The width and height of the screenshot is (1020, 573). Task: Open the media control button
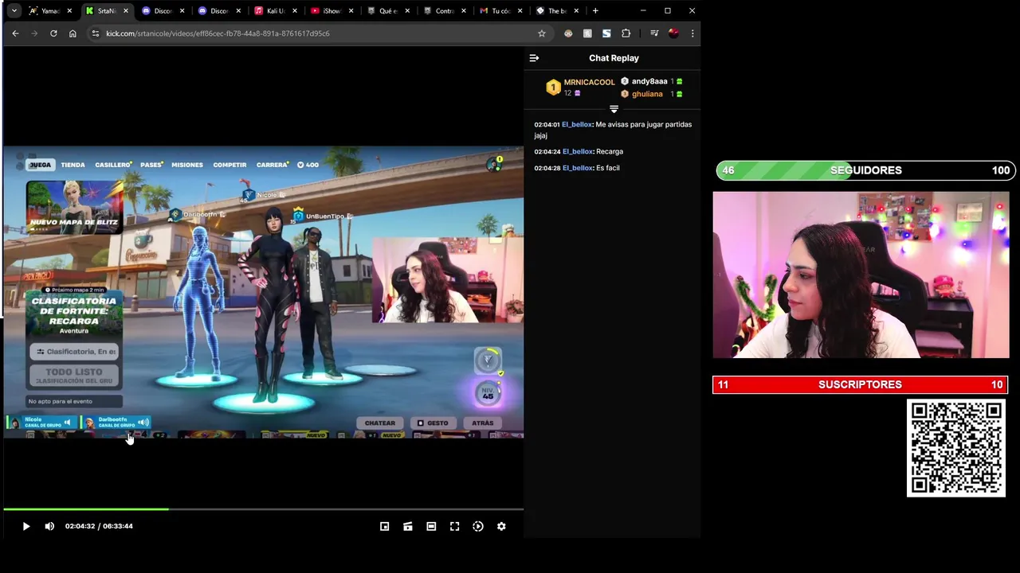pos(654,33)
